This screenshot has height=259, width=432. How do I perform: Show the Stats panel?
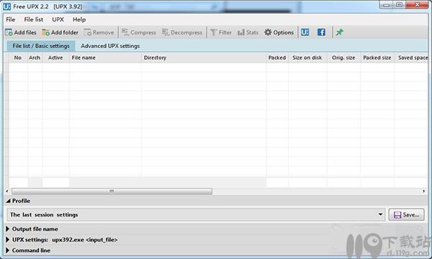click(x=248, y=32)
